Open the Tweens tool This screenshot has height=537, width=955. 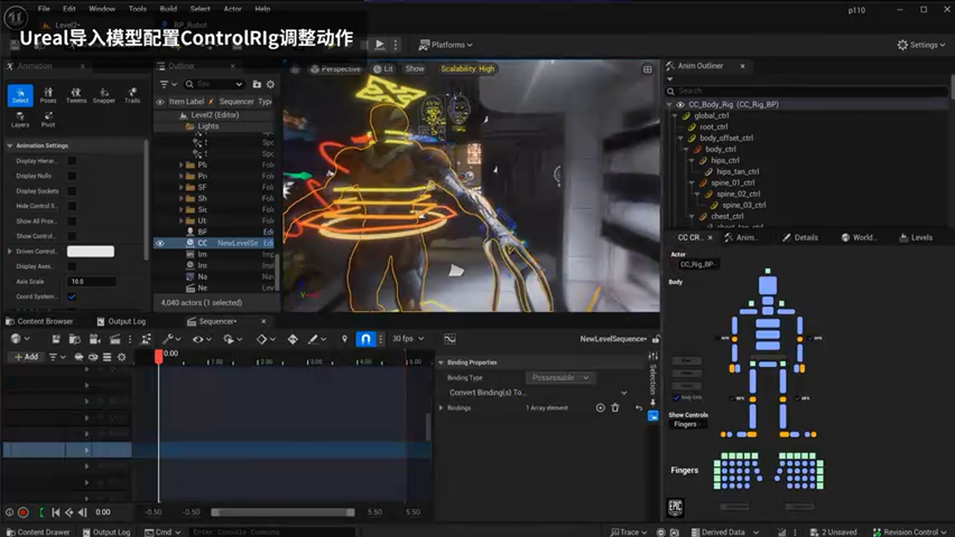pos(76,95)
